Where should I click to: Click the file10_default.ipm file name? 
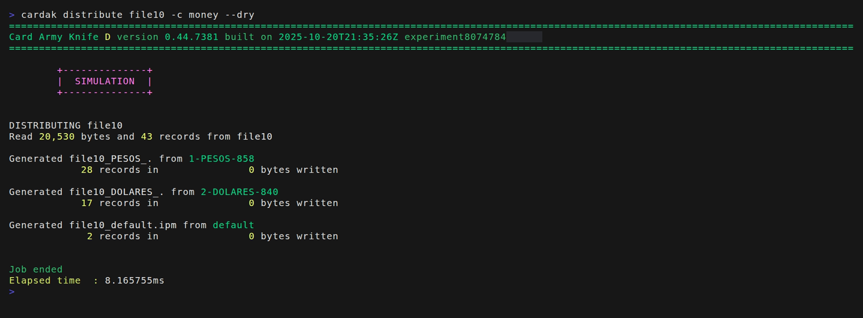pyautogui.click(x=123, y=225)
